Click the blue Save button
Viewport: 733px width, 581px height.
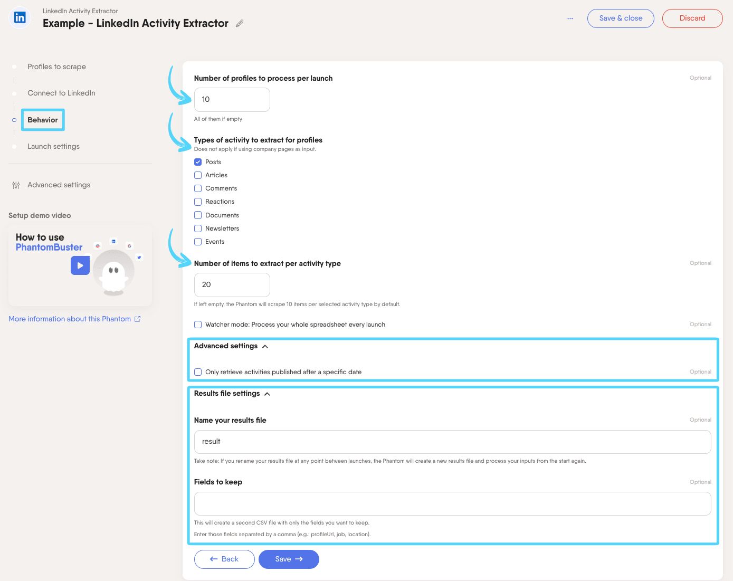click(289, 559)
